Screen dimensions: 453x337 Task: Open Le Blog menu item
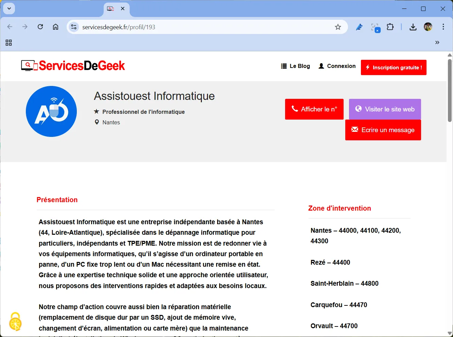[x=296, y=66]
